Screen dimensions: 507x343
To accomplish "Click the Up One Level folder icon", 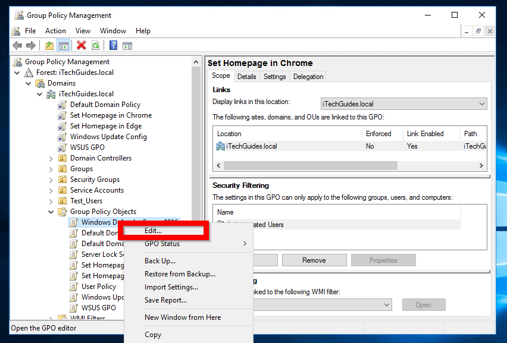I will point(49,46).
